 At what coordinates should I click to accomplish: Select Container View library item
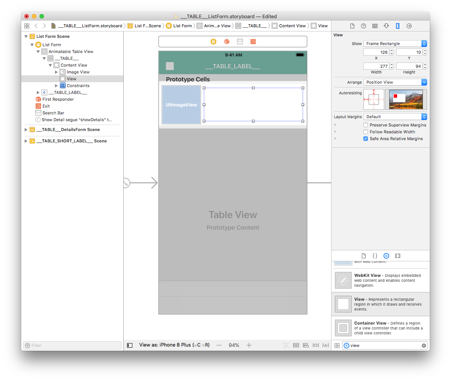(380, 328)
